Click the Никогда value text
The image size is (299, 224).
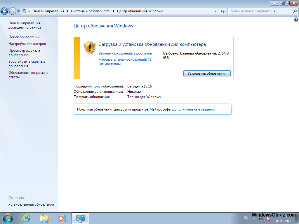134,92
